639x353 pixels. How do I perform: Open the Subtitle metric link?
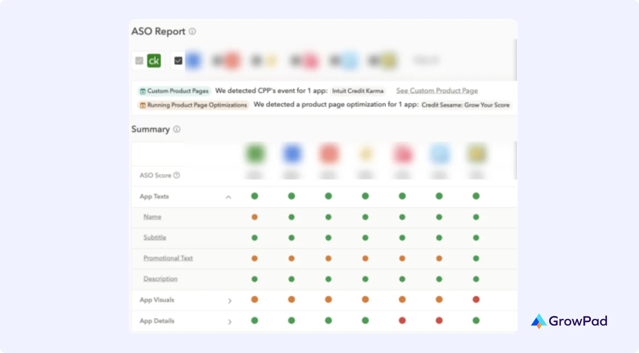click(x=155, y=237)
